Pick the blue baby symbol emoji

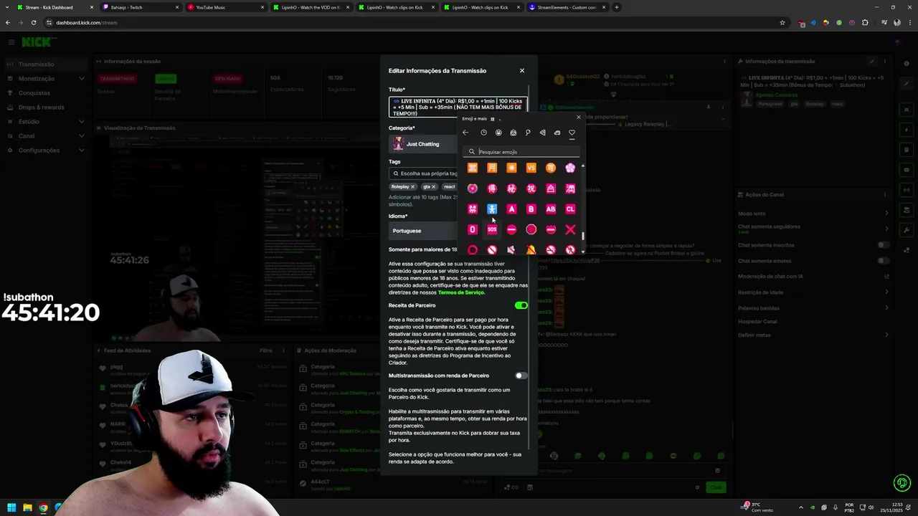492,209
